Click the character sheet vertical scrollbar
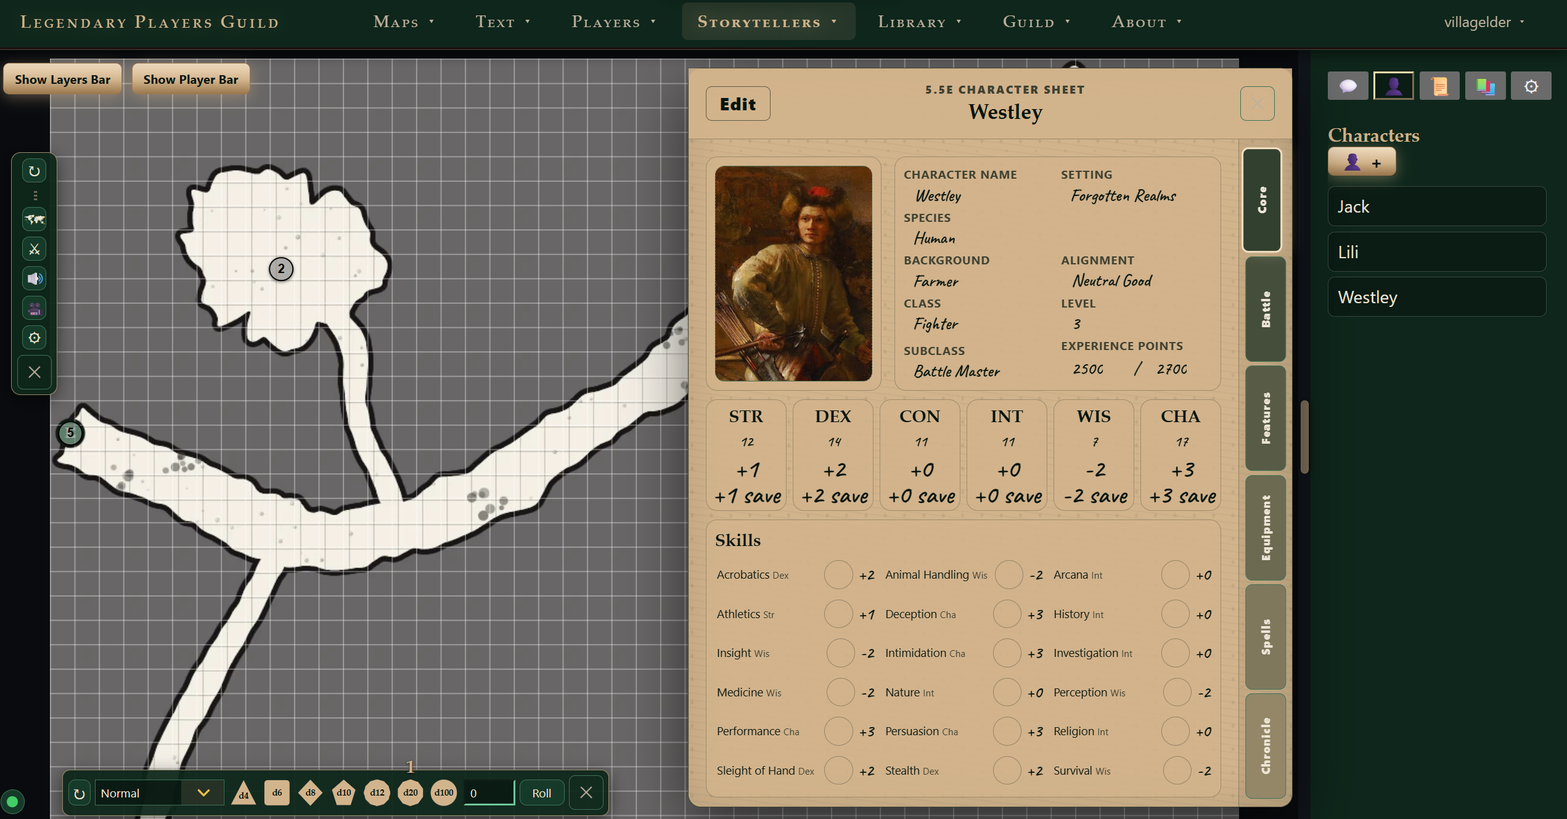This screenshot has width=1567, height=819. coord(1304,437)
